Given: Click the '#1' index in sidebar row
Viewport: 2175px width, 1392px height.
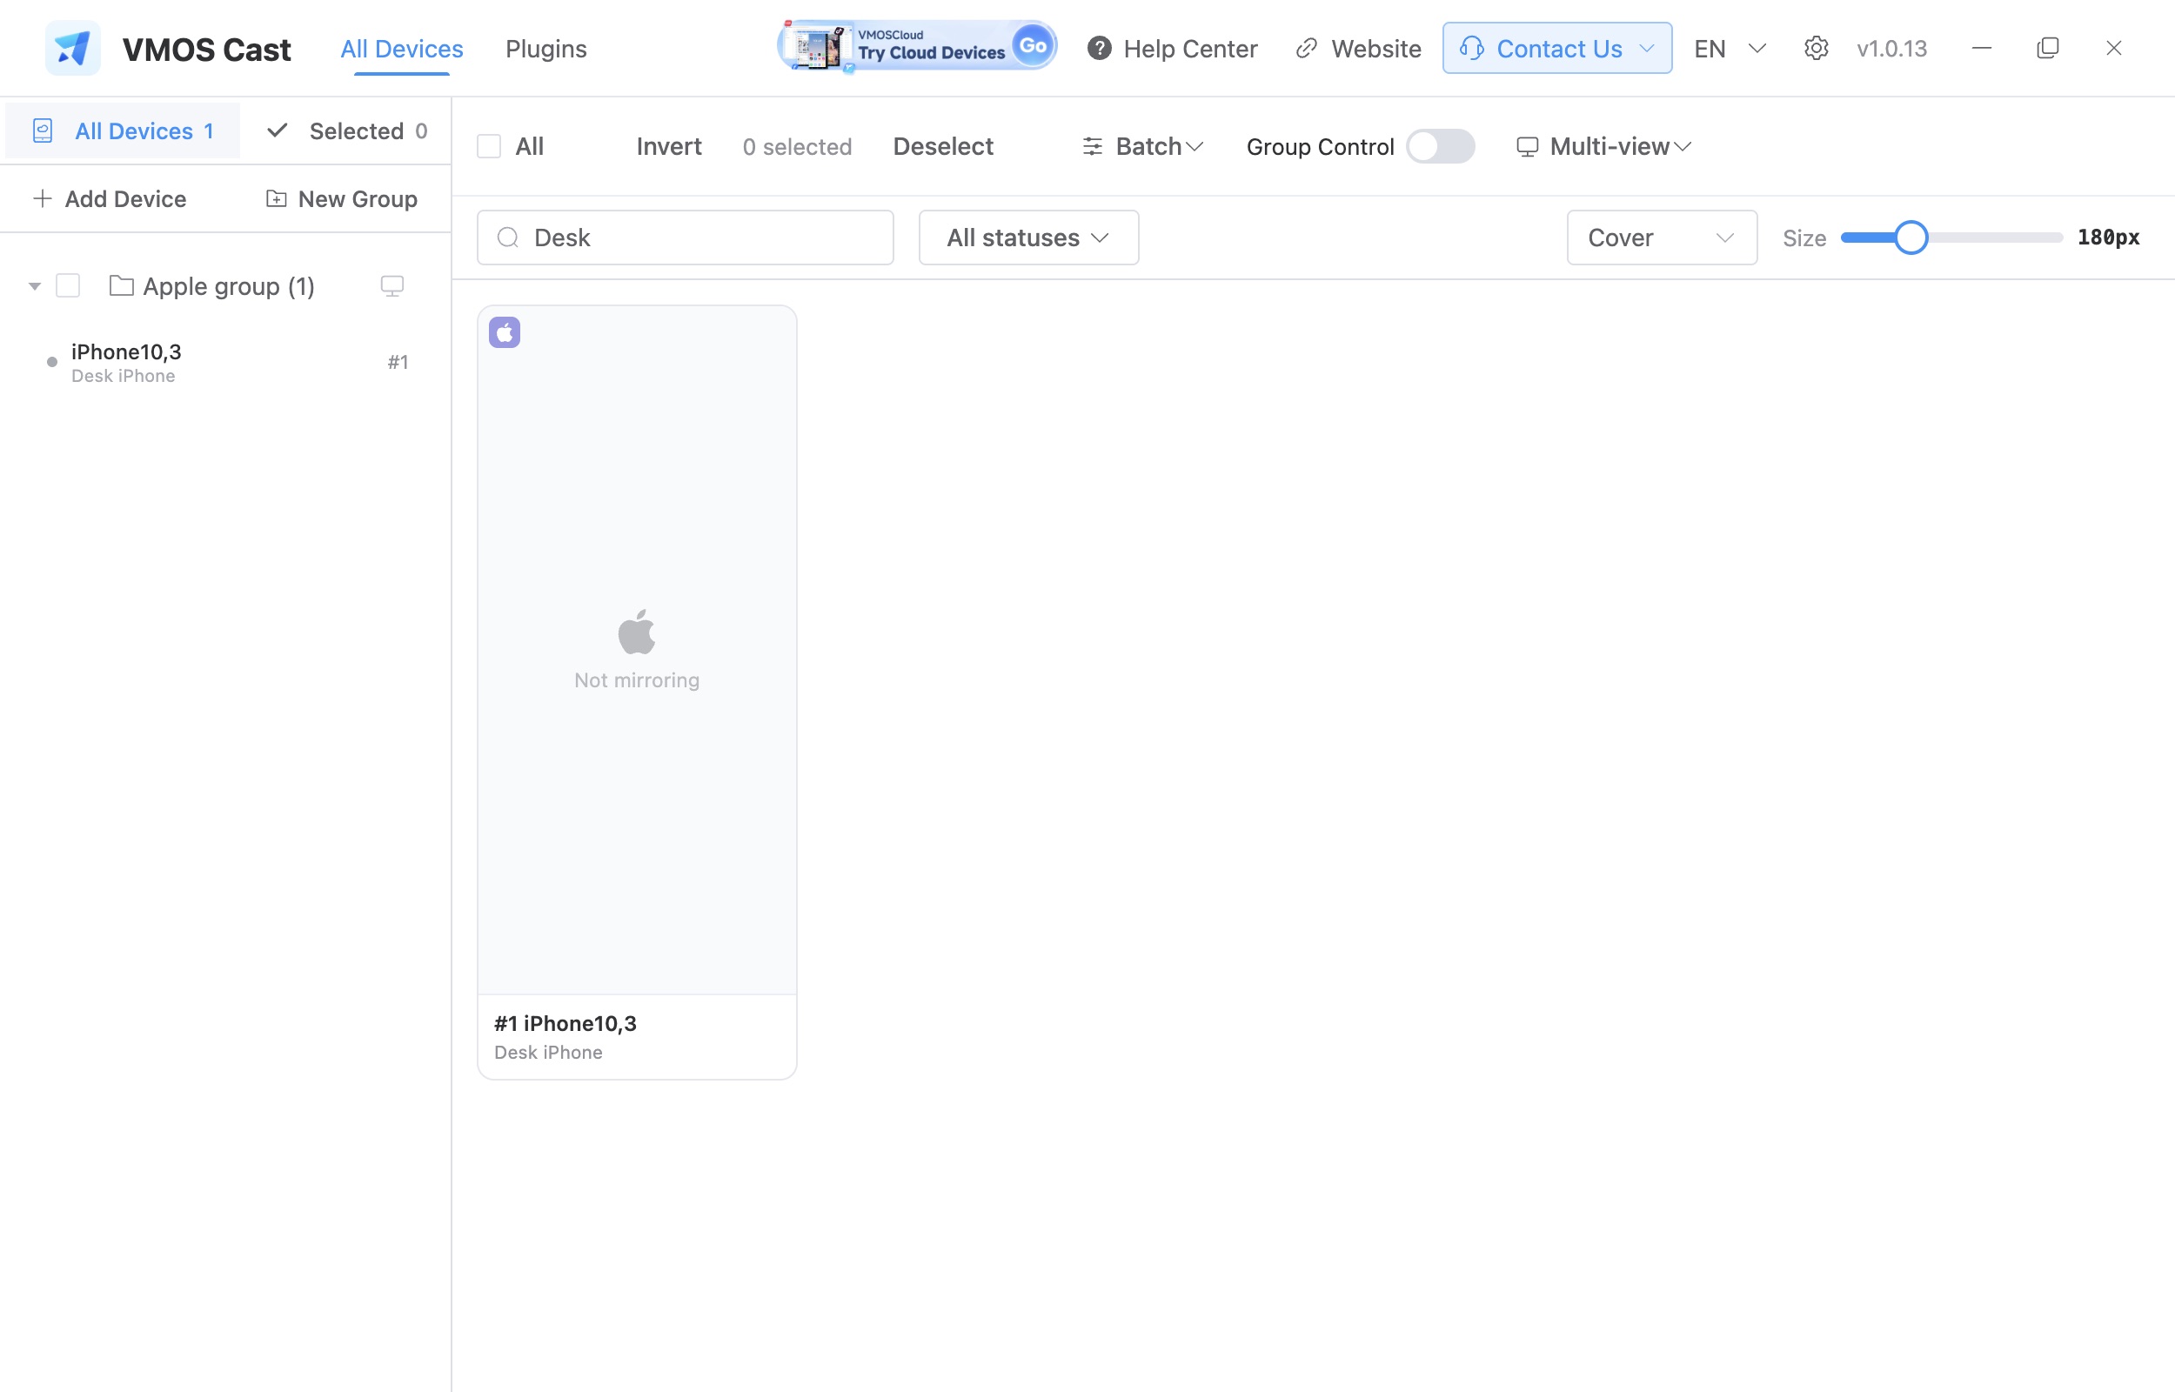Looking at the screenshot, I should click(x=398, y=363).
